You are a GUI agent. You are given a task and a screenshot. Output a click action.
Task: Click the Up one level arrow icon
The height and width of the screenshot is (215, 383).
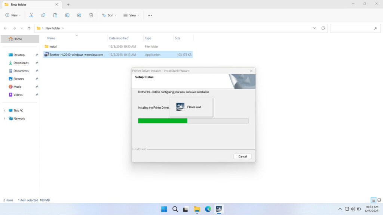pos(29,28)
